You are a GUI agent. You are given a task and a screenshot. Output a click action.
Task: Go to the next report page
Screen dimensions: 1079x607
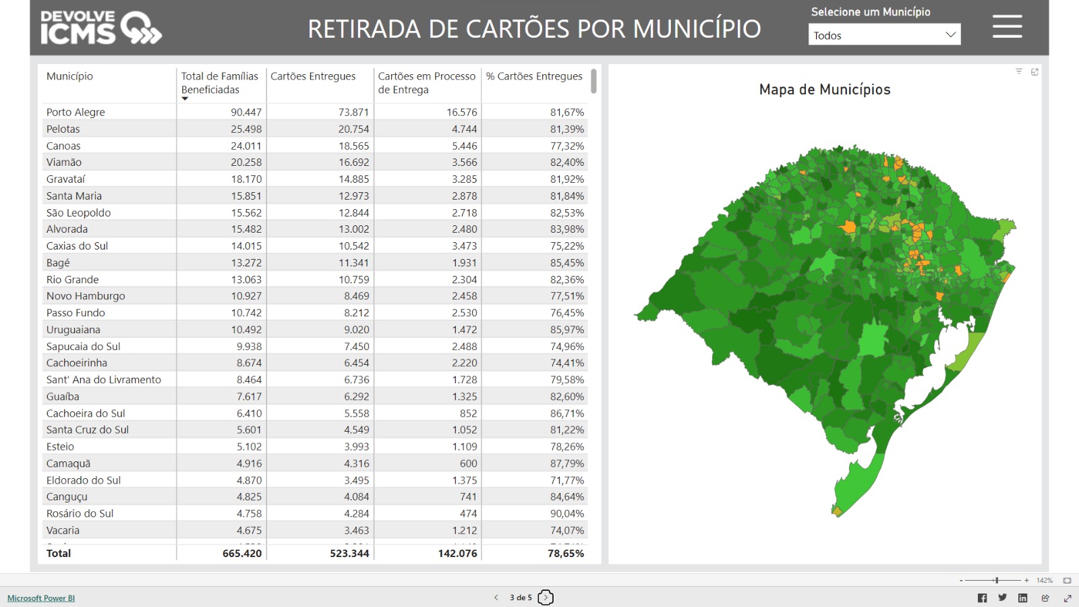coord(546,598)
